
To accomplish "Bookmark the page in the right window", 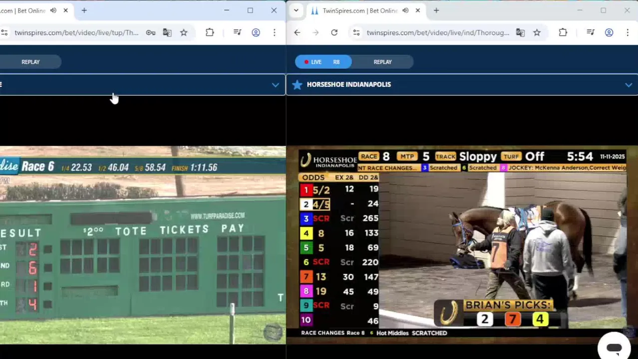I will 537,32.
